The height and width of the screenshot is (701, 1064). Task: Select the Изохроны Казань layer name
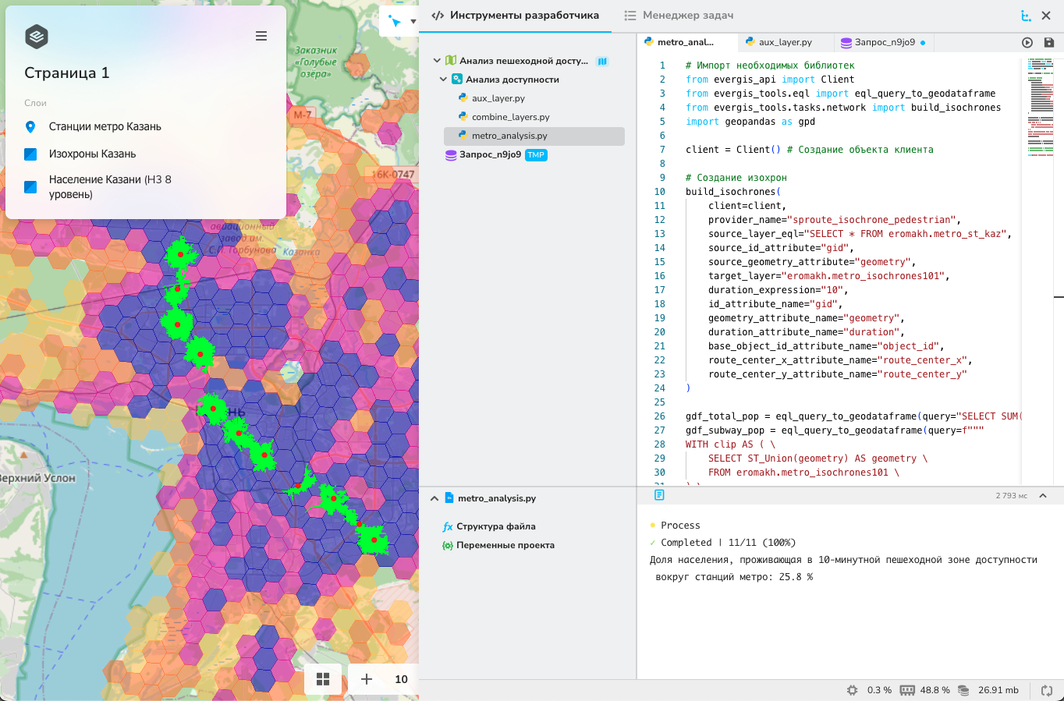coord(93,154)
